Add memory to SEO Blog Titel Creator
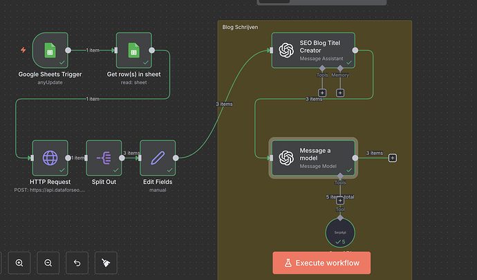Screen dimensions: 477x280 coord(340,92)
